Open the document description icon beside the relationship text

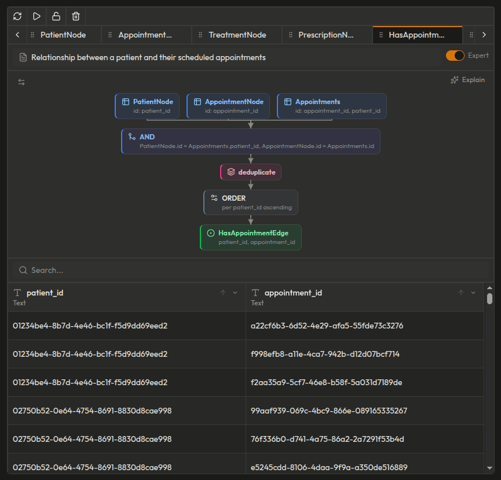click(22, 57)
